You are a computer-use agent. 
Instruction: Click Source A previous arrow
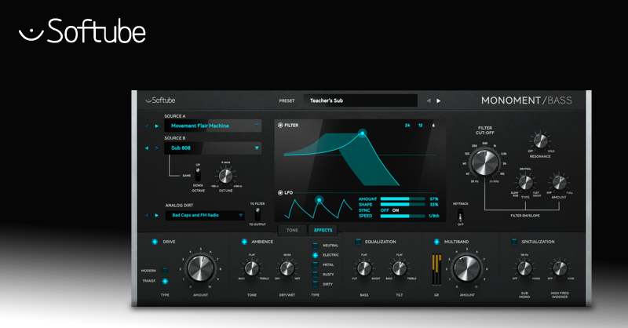tap(147, 126)
